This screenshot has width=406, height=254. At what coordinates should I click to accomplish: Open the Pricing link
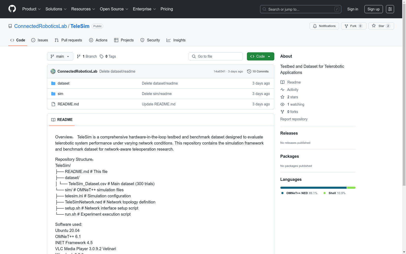point(167,9)
